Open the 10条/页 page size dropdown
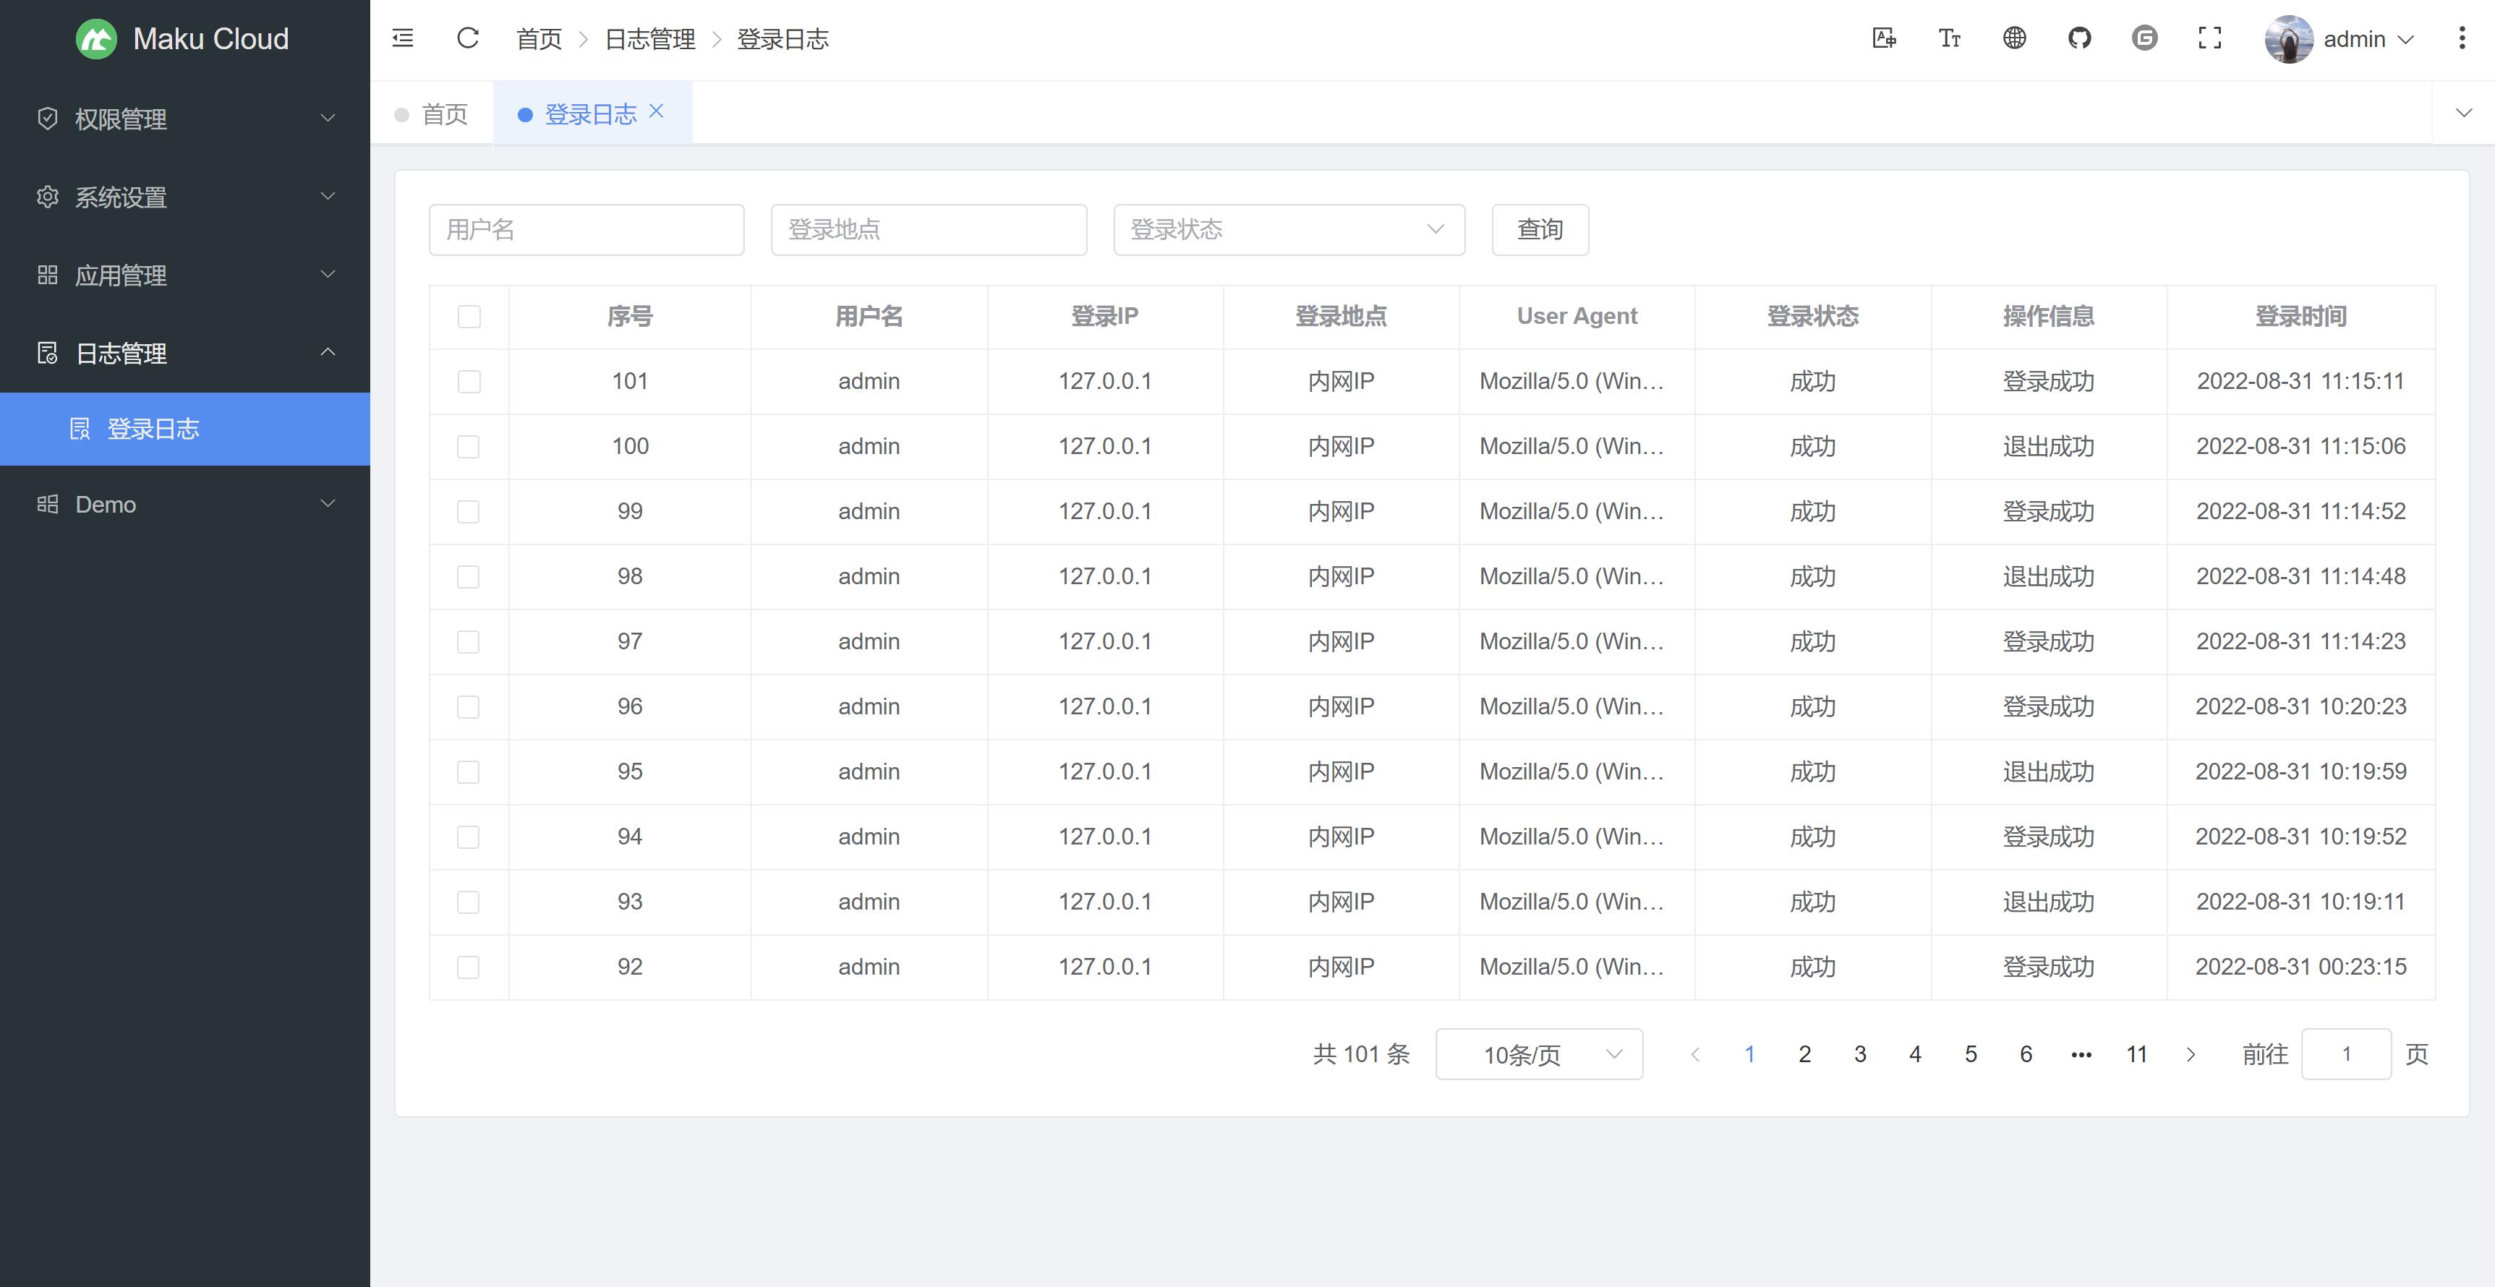This screenshot has width=2495, height=1287. click(1538, 1053)
